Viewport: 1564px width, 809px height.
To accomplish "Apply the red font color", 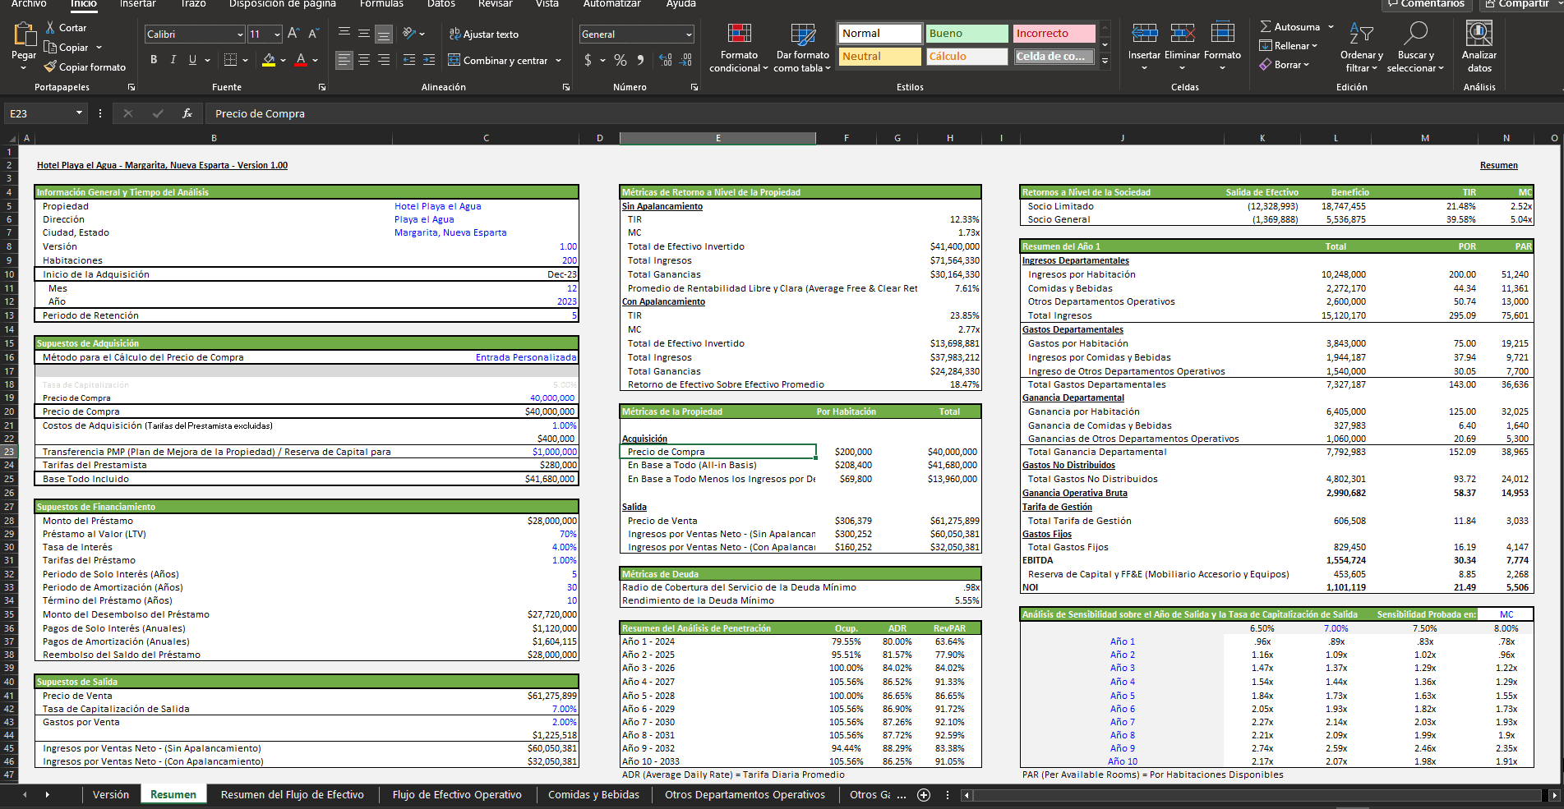I will point(301,60).
